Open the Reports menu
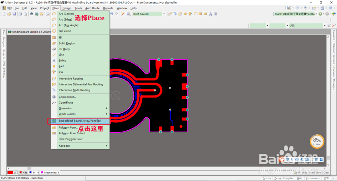The width and height of the screenshot is (337, 181). pyautogui.click(x=108, y=8)
